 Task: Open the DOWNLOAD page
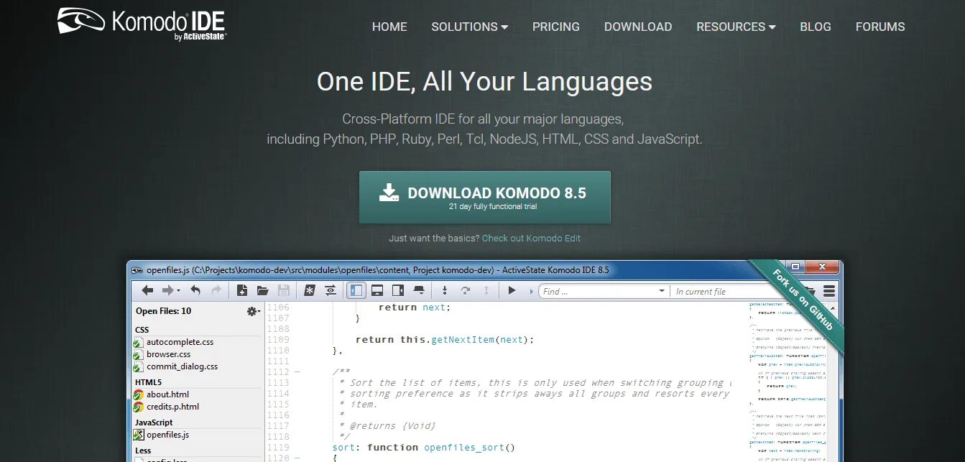638,27
